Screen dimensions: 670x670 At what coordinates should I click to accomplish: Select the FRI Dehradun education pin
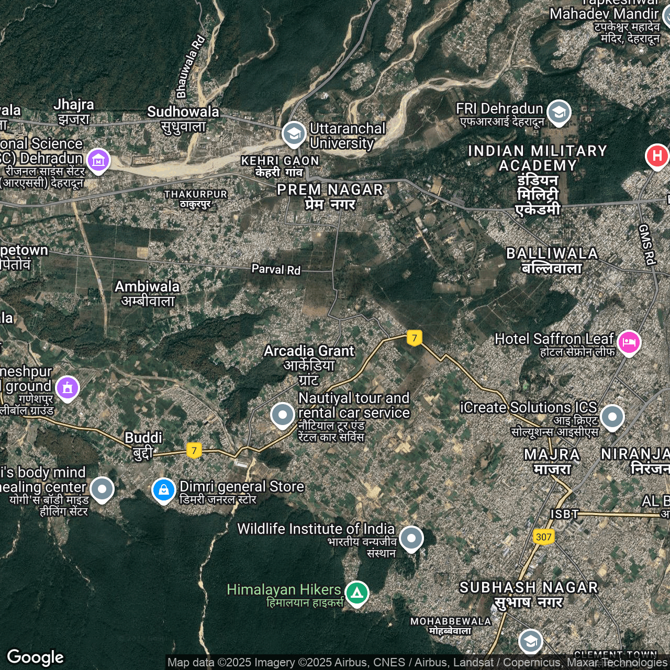click(559, 112)
